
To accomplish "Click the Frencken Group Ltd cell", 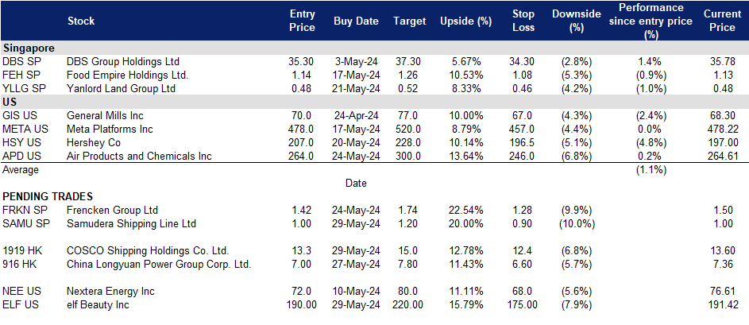I will click(113, 210).
